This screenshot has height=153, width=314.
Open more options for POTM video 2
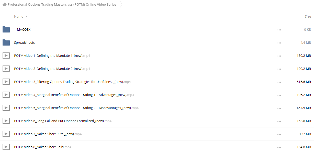pos(279,69)
